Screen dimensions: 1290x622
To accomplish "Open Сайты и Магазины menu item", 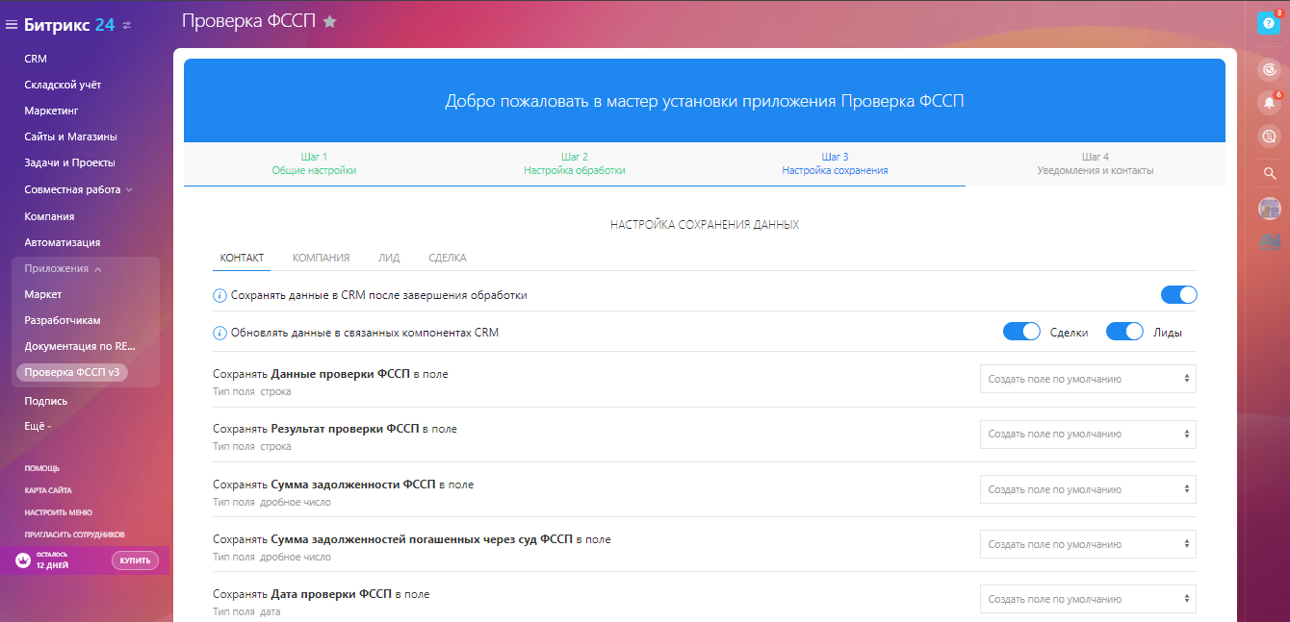I will pos(70,137).
